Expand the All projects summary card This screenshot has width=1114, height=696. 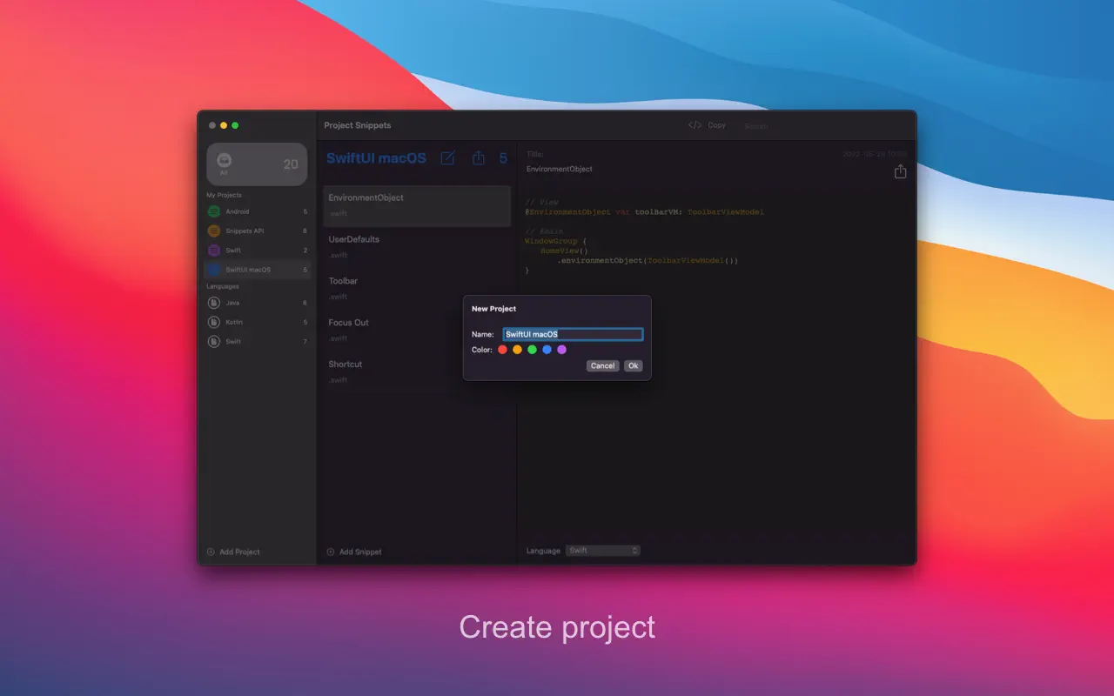257,164
